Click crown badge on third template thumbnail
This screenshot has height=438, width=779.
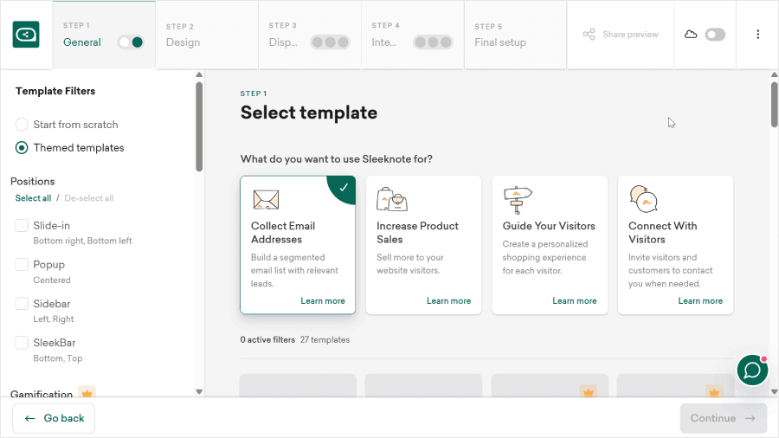[589, 392]
